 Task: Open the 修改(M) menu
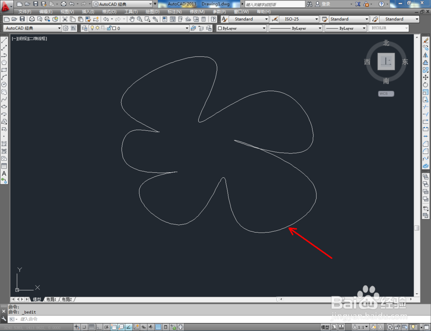point(197,12)
